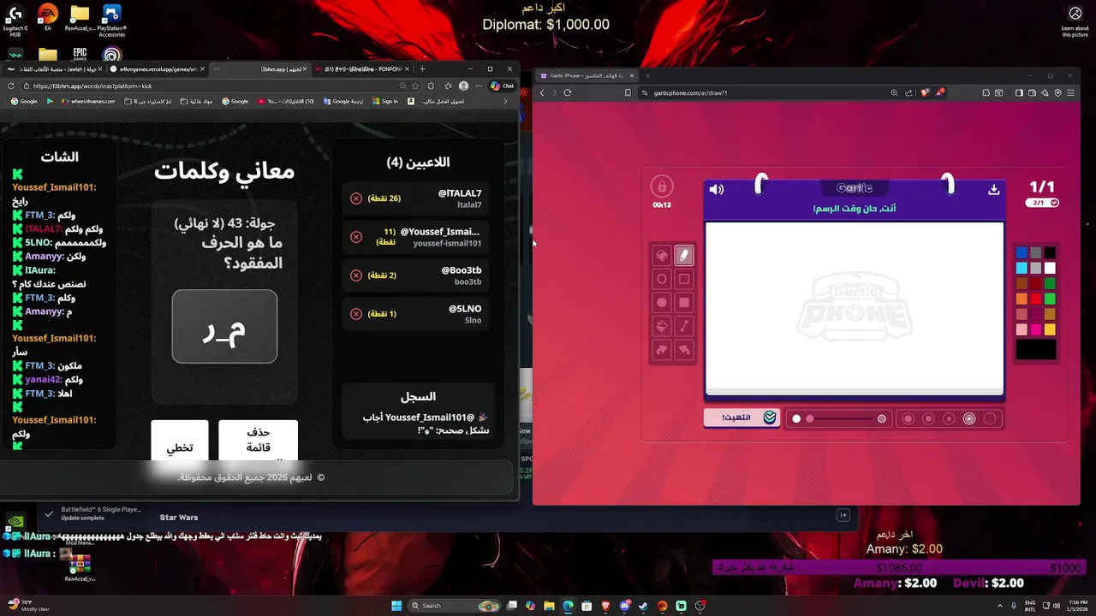Open the Copilot Chat button in Edge
This screenshot has height=616, width=1096.
tap(503, 86)
